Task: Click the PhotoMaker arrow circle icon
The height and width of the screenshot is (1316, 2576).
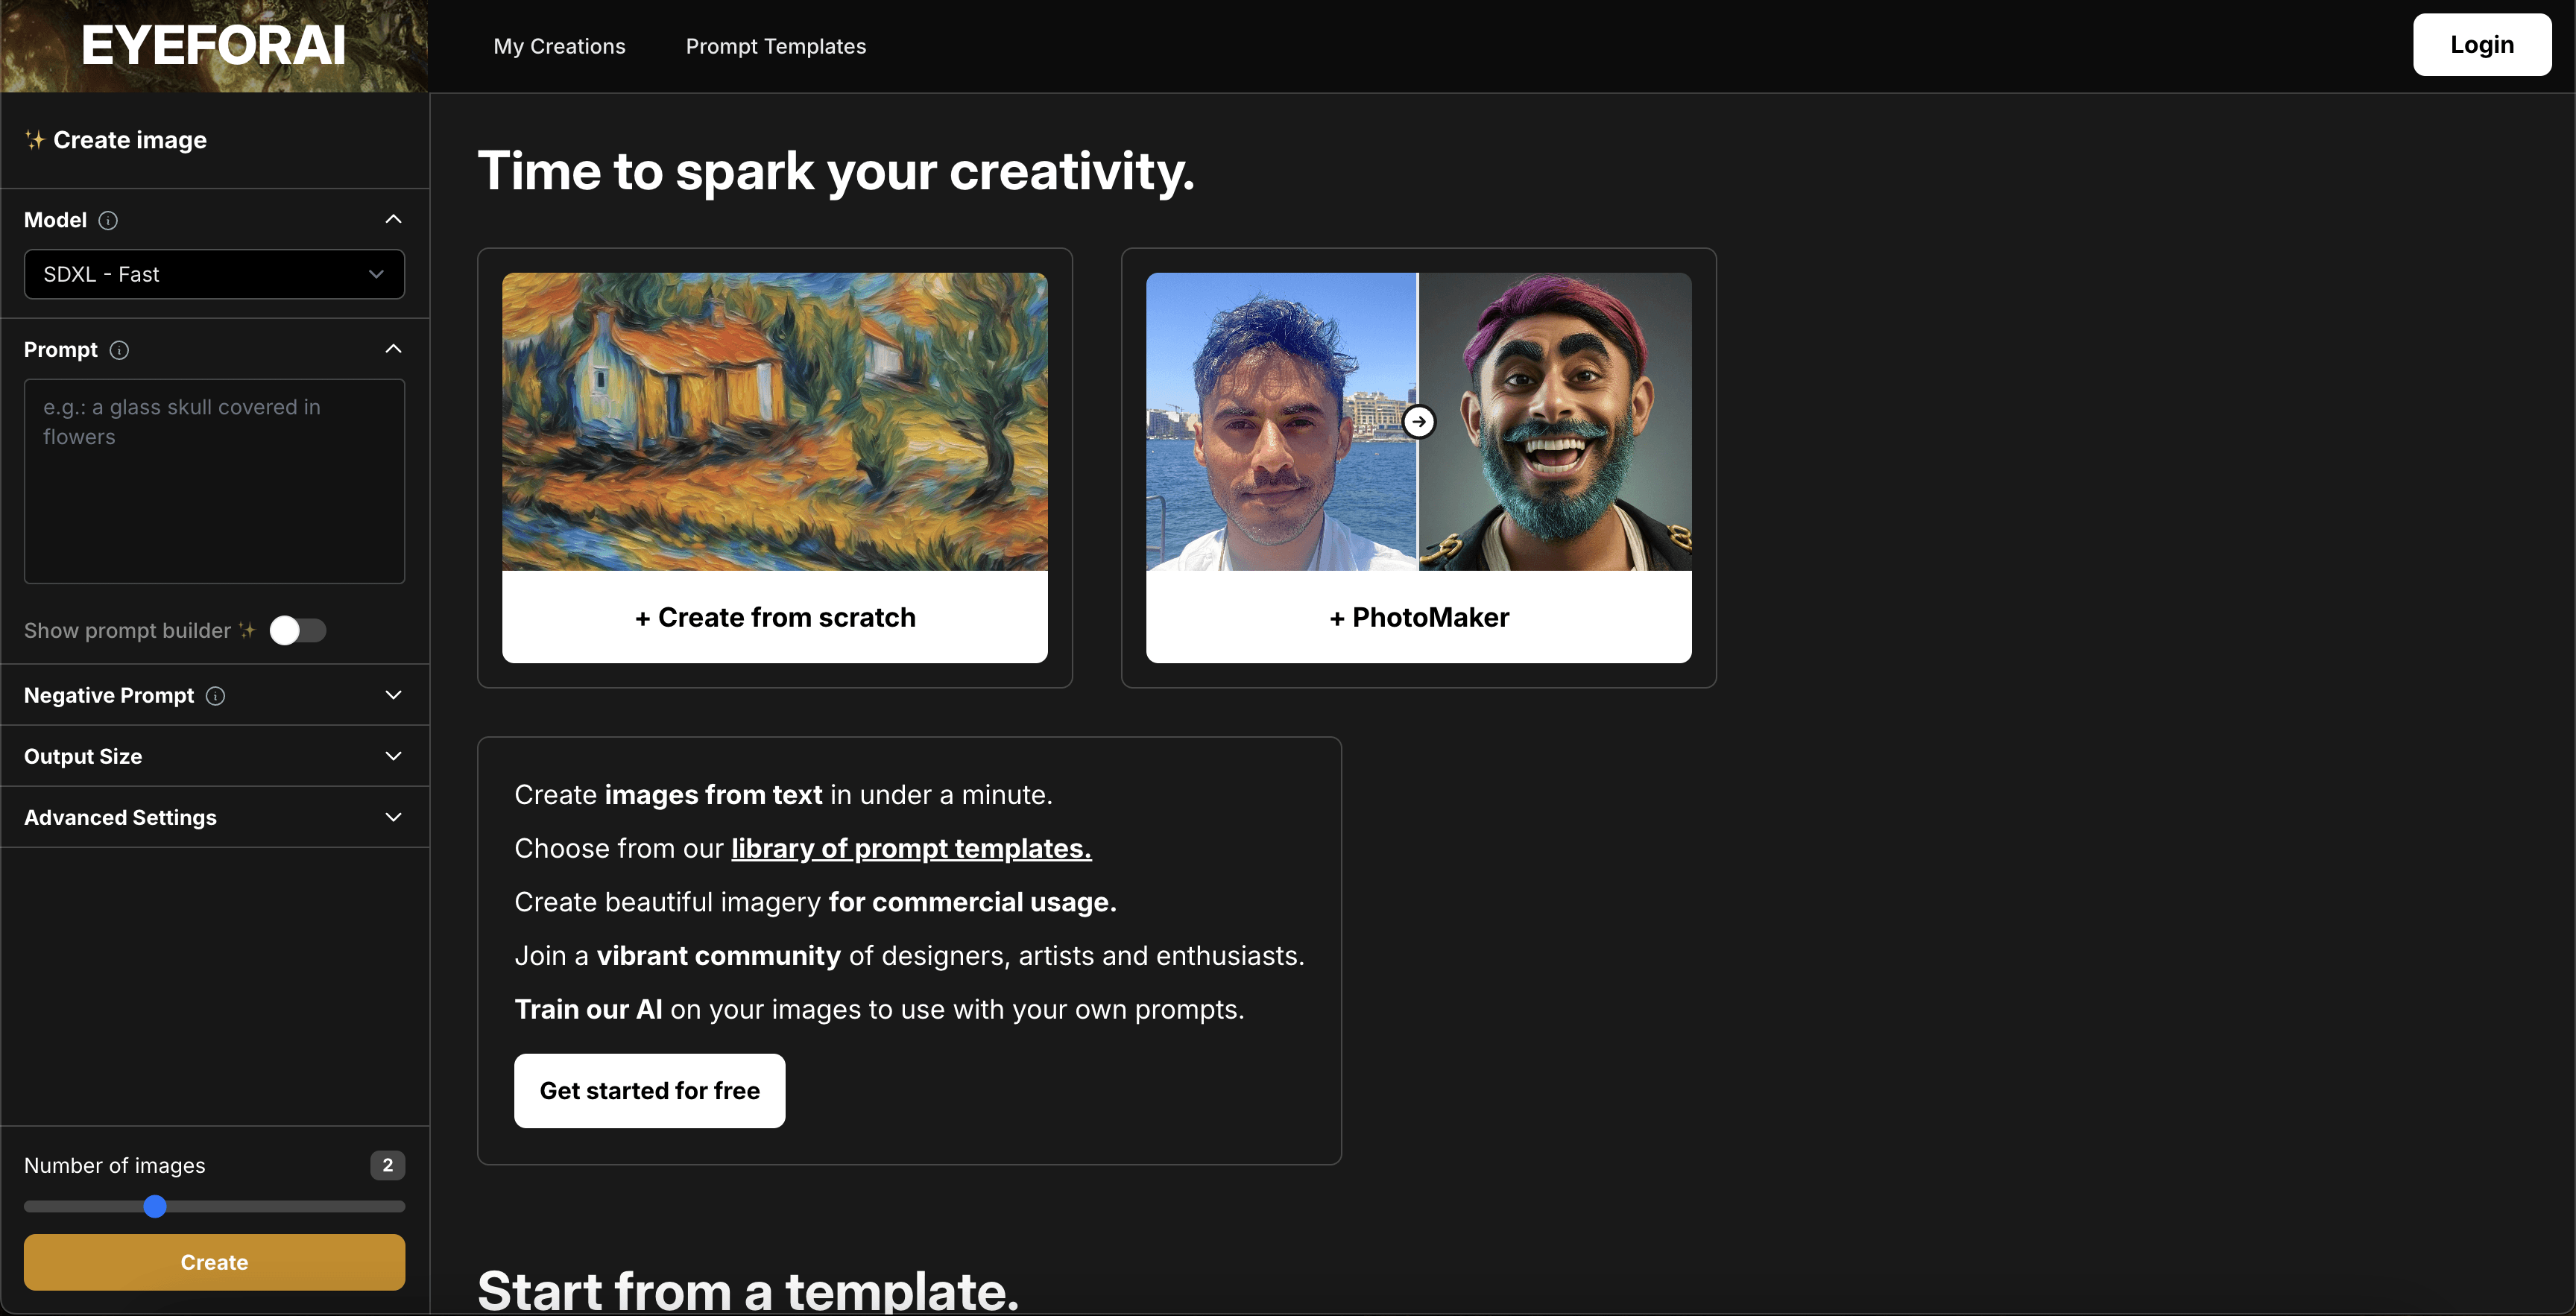Action: click(1418, 422)
